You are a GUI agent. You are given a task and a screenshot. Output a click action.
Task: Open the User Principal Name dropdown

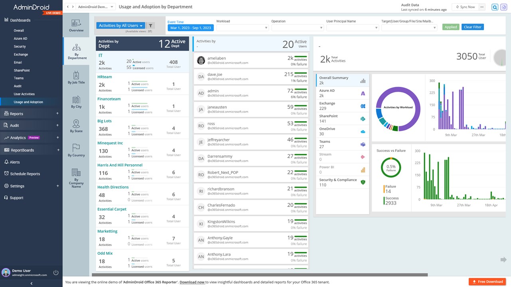point(353,28)
